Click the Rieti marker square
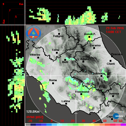 tap(65, 60)
